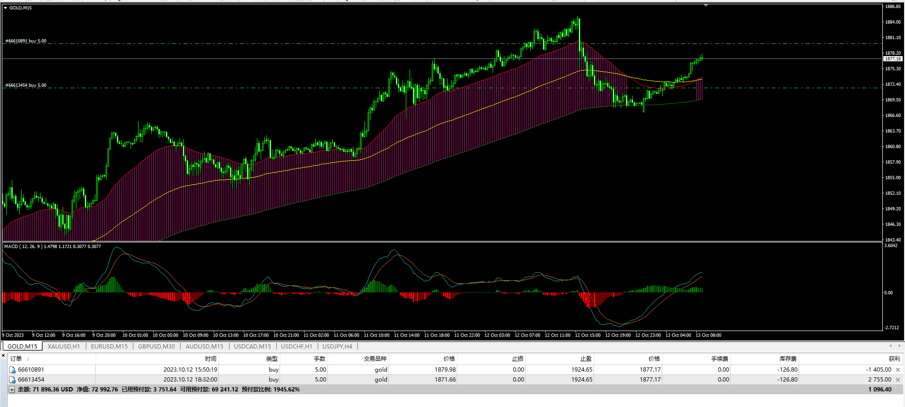Screen dimensions: 905x407
Task: Open the GOLD,M15 chart title dropdown arrow
Action: [x=5, y=8]
